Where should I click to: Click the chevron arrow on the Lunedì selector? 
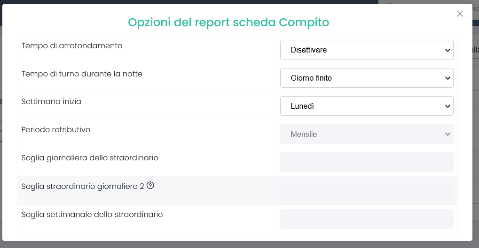pyautogui.click(x=448, y=106)
